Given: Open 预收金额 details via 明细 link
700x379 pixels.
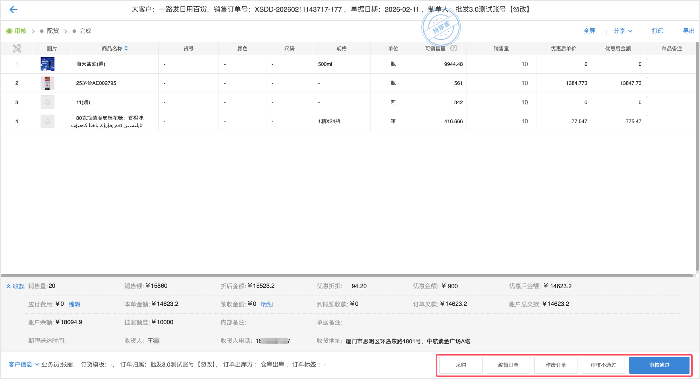Looking at the screenshot, I should [267, 304].
